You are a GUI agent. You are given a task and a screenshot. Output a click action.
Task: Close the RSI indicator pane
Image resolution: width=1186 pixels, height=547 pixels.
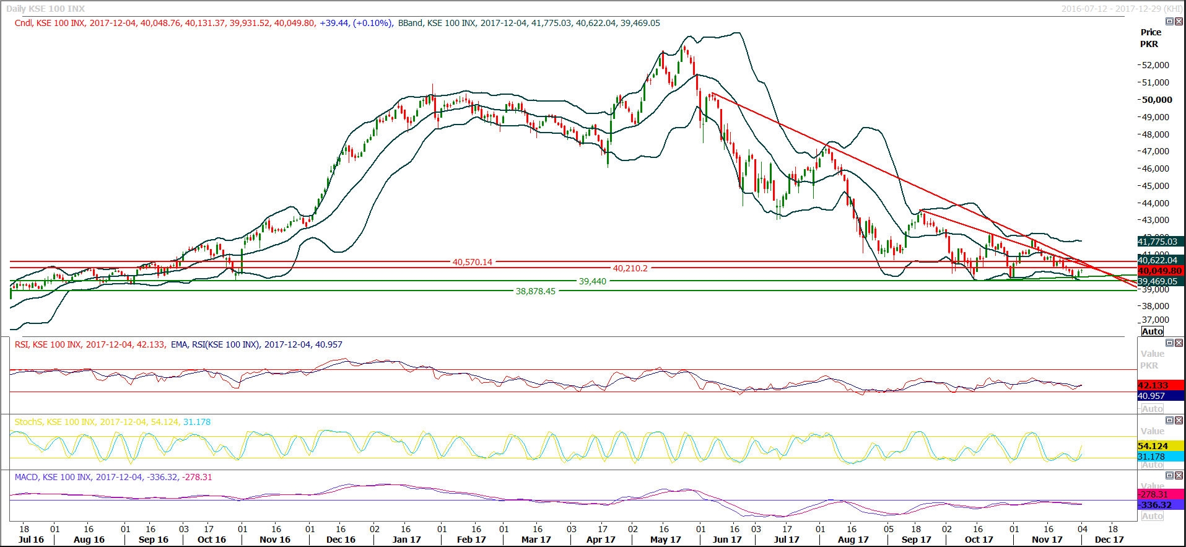1179,343
